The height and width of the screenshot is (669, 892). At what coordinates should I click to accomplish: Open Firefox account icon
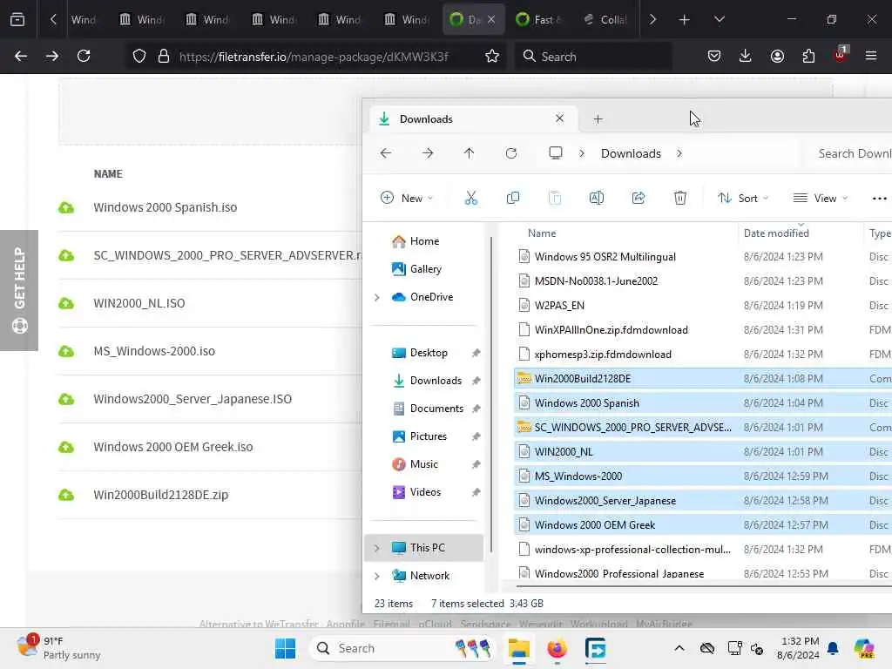coord(777,56)
